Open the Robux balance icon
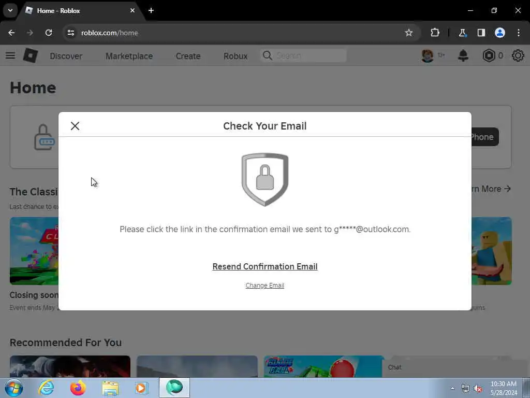Image resolution: width=530 pixels, height=398 pixels. coord(489,55)
